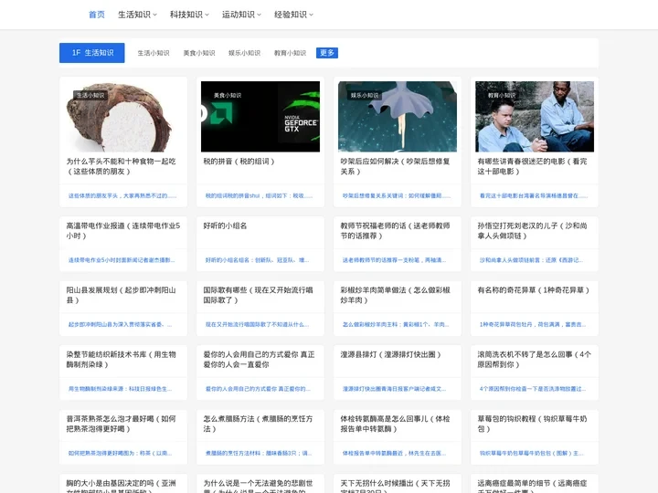Click the 美食小知识 badge on GTX image
Viewport: 658px width, 493px height.
(228, 95)
